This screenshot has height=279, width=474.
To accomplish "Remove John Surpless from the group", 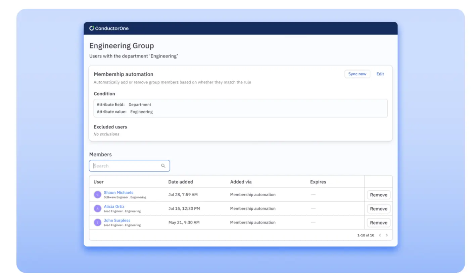I will (x=378, y=223).
